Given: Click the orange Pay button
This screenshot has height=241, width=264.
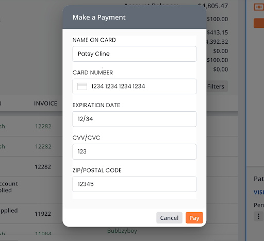Looking at the screenshot, I should [194, 218].
